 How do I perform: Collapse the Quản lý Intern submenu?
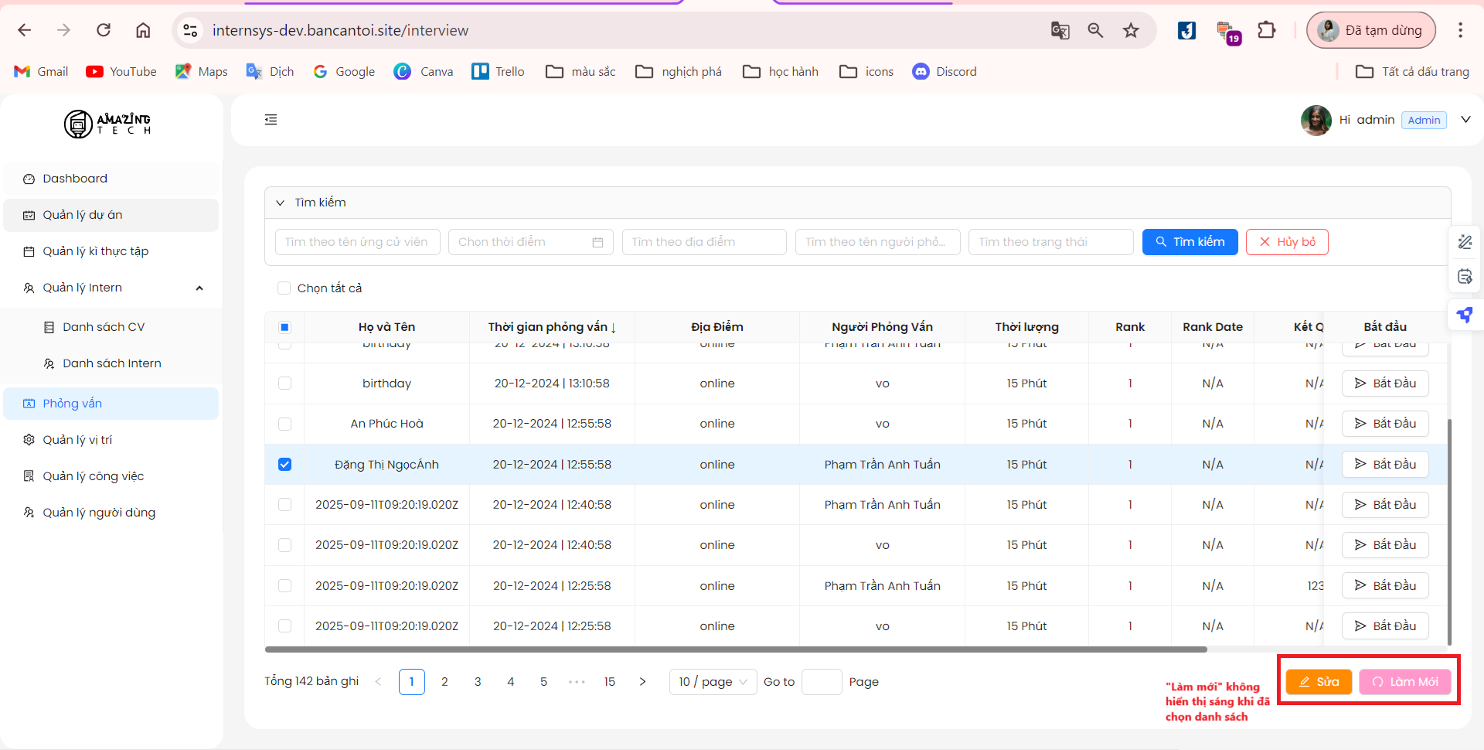199,288
